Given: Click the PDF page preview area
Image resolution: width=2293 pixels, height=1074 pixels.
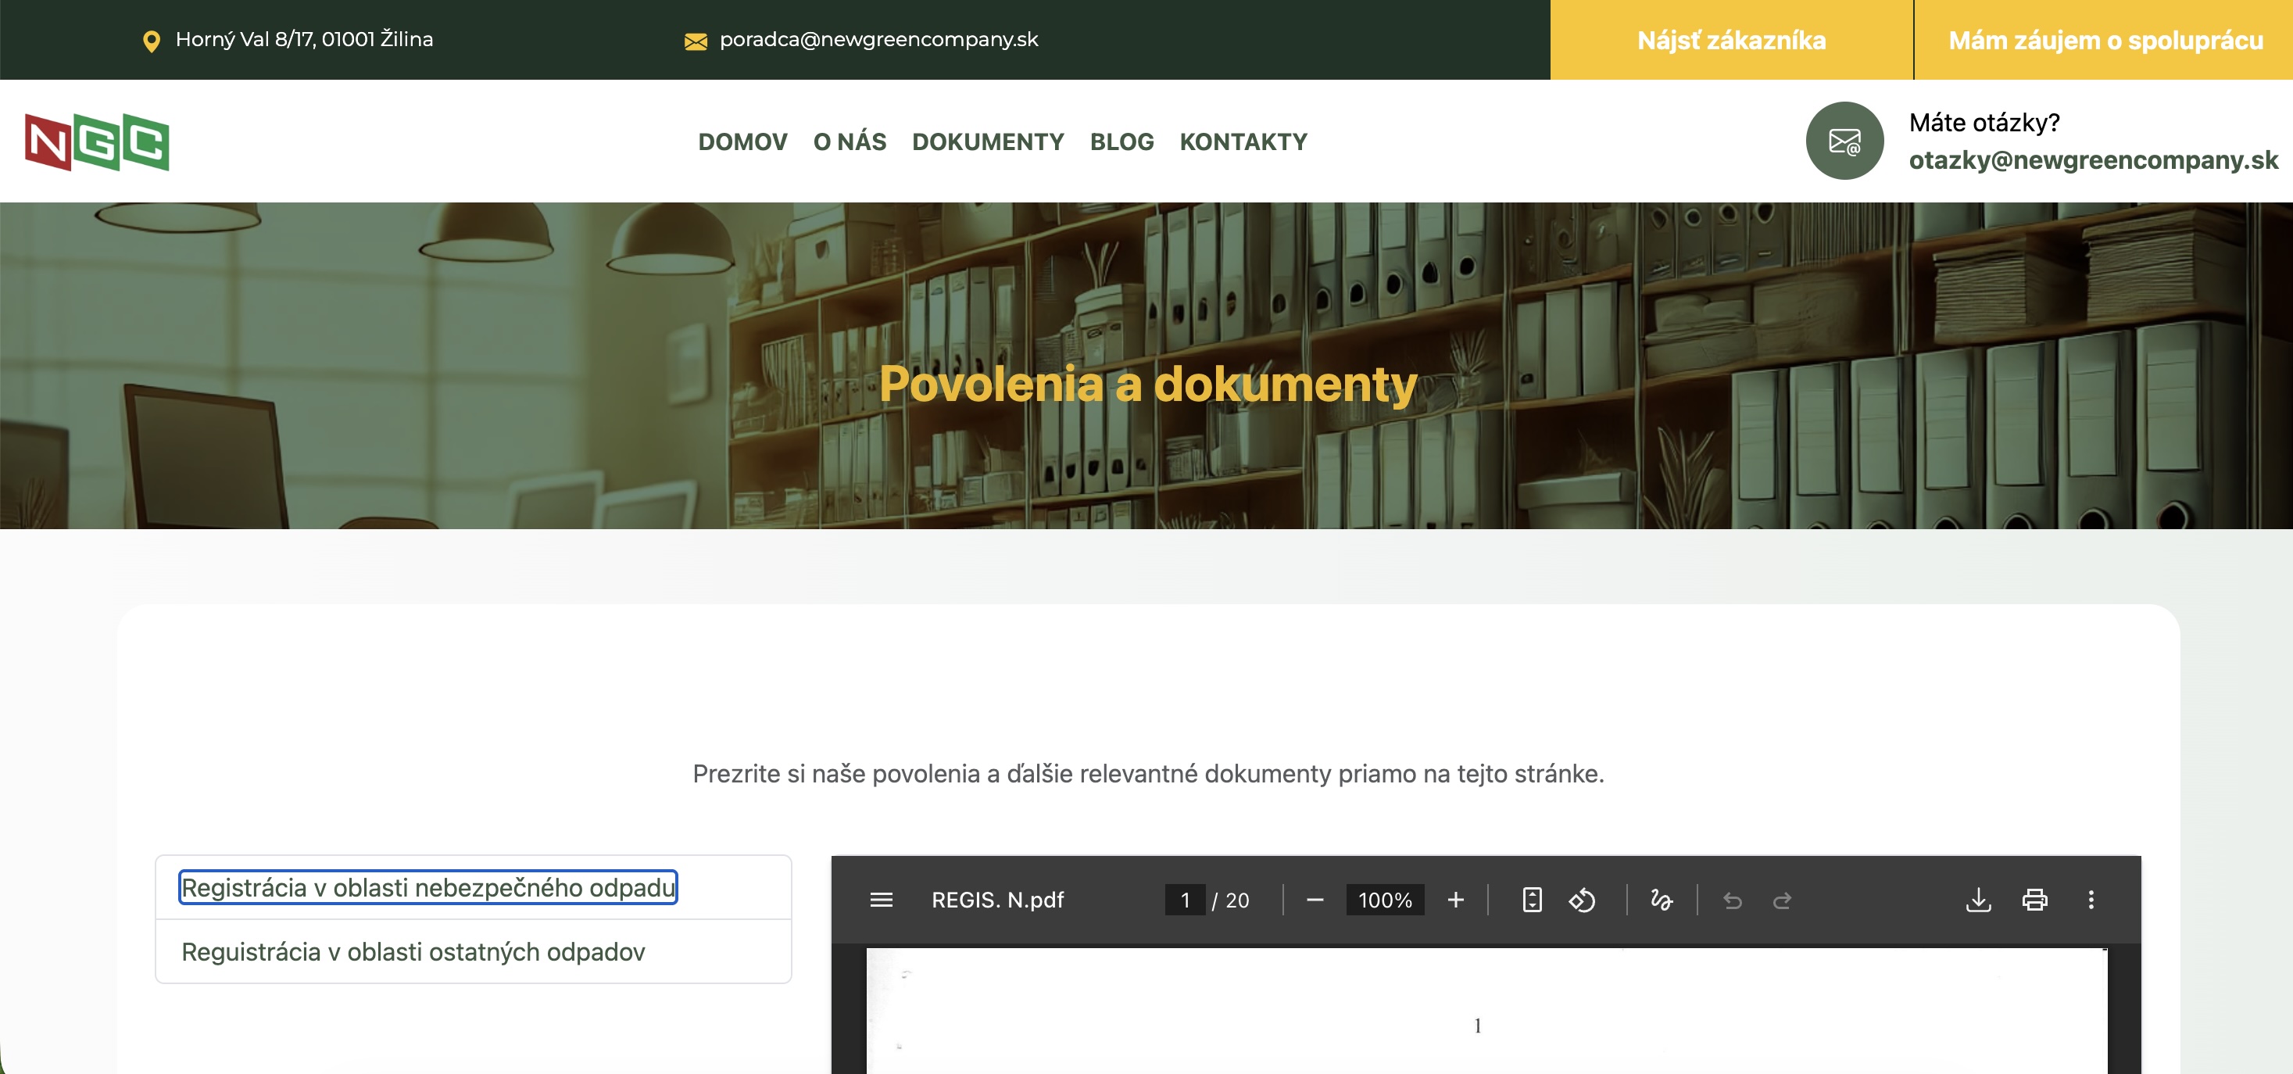Looking at the screenshot, I should tap(1486, 1011).
